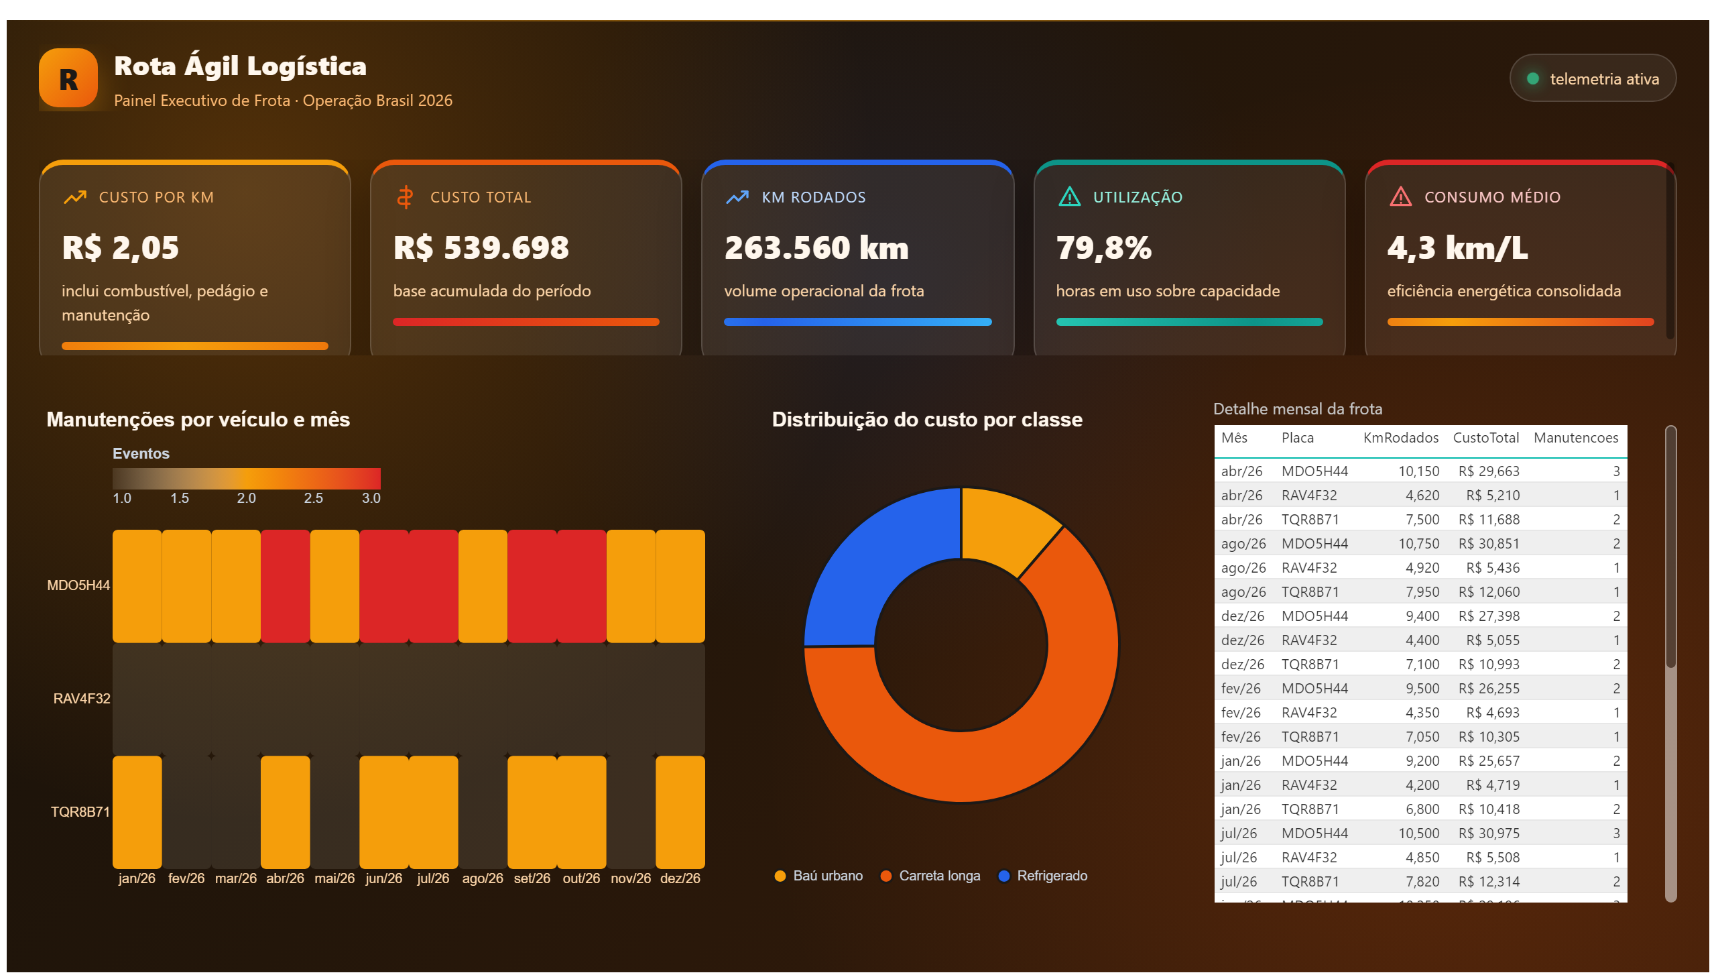Screen dimensions: 1716x979
Task: Click the red warning triangle on Consumo Médio
Action: tap(1400, 197)
